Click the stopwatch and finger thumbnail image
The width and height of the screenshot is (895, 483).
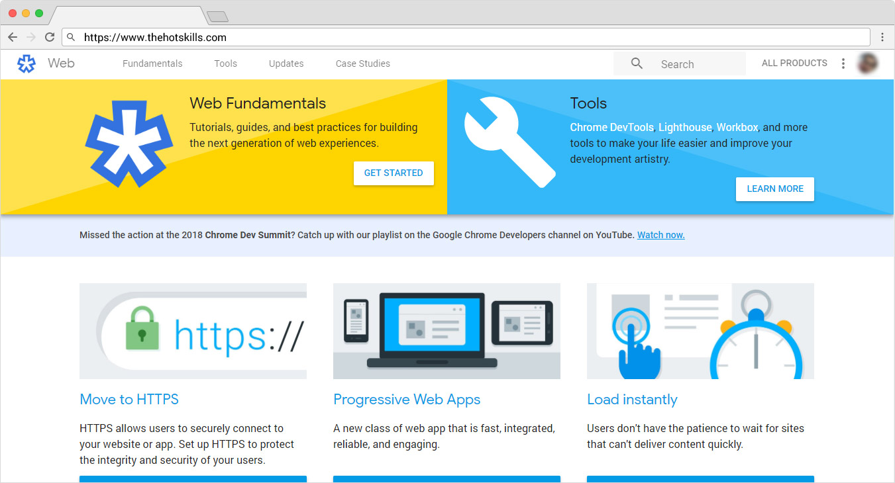click(700, 331)
